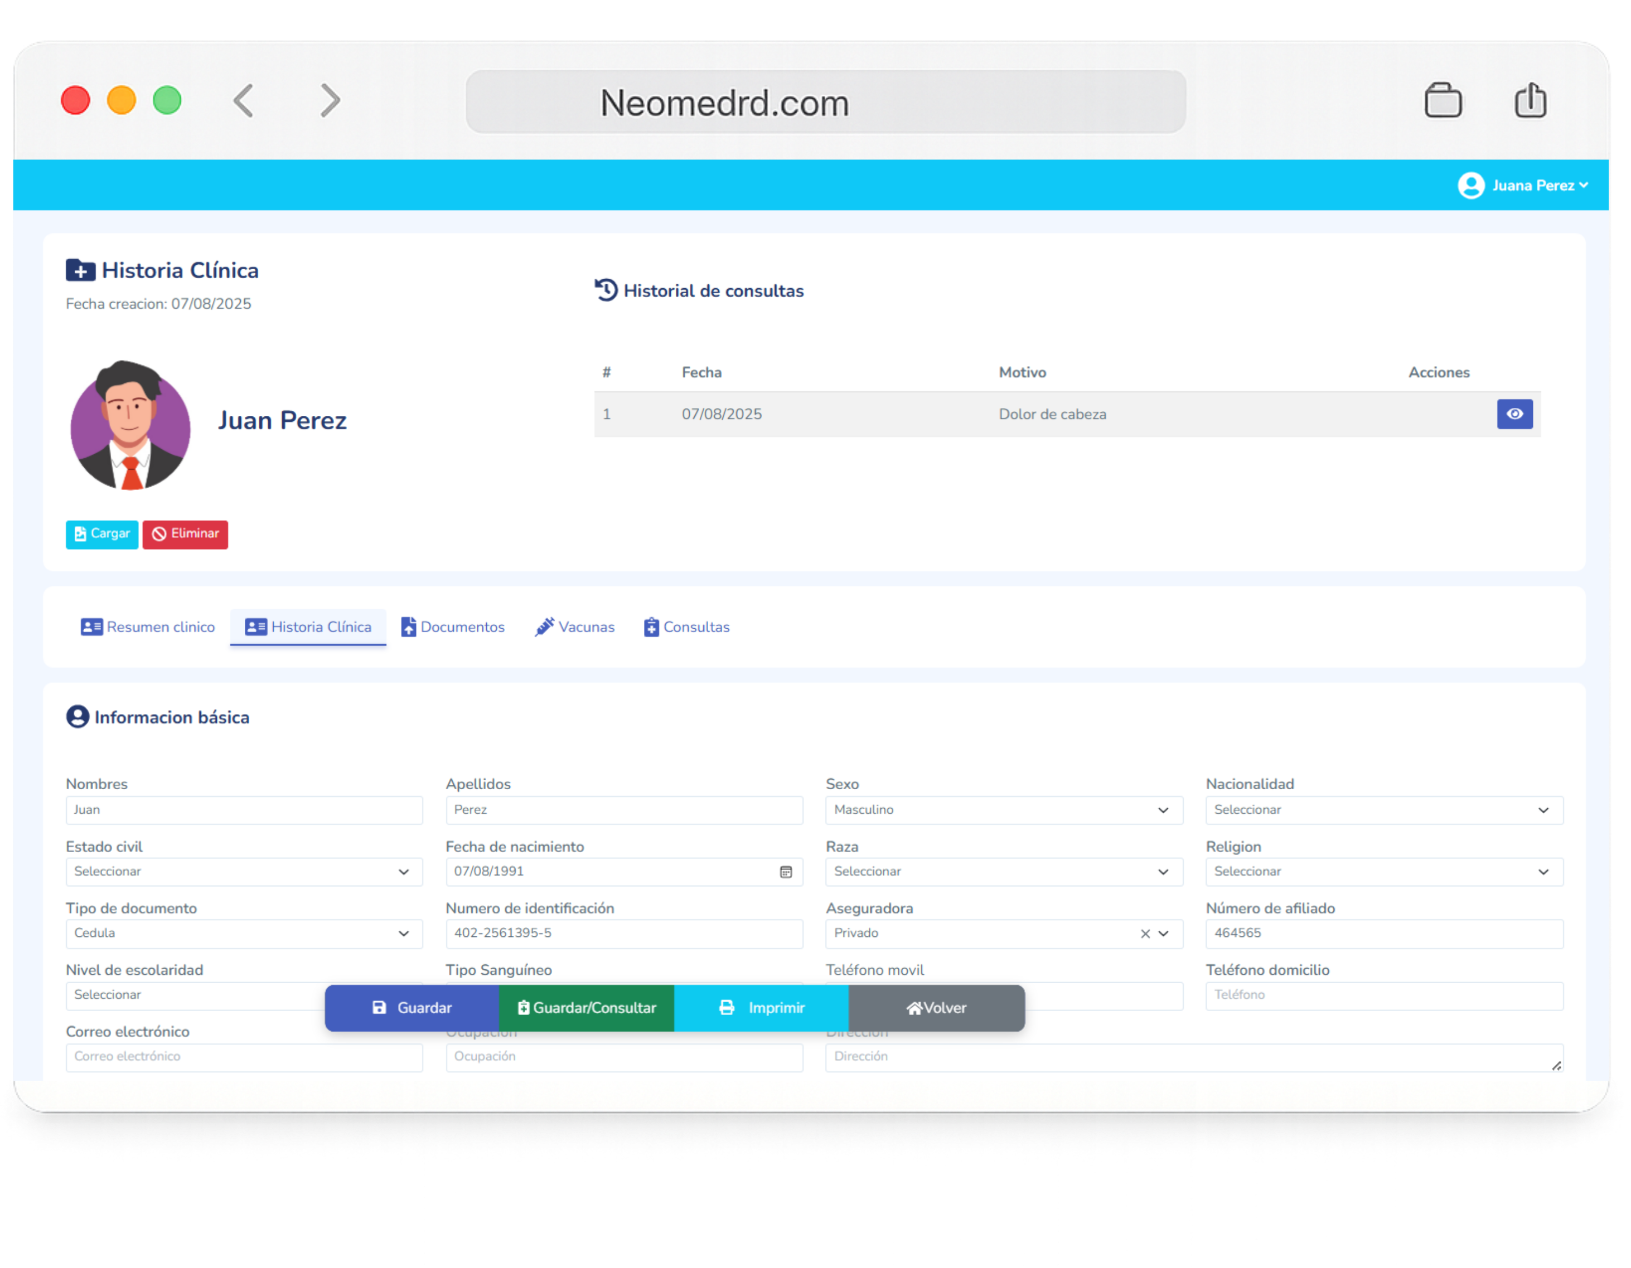Click the browser forward arrow

tap(330, 101)
